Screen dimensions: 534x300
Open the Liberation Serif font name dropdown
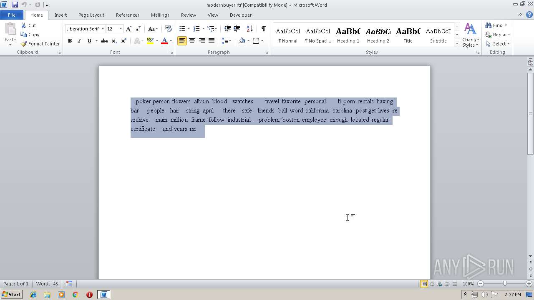[x=103, y=29]
